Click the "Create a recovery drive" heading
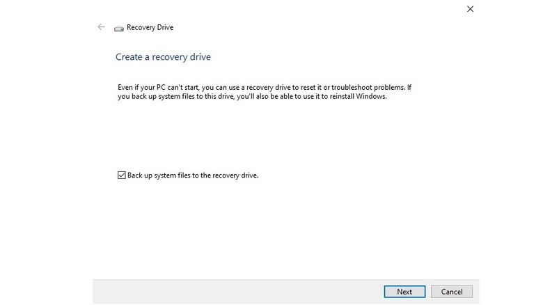 tap(163, 56)
